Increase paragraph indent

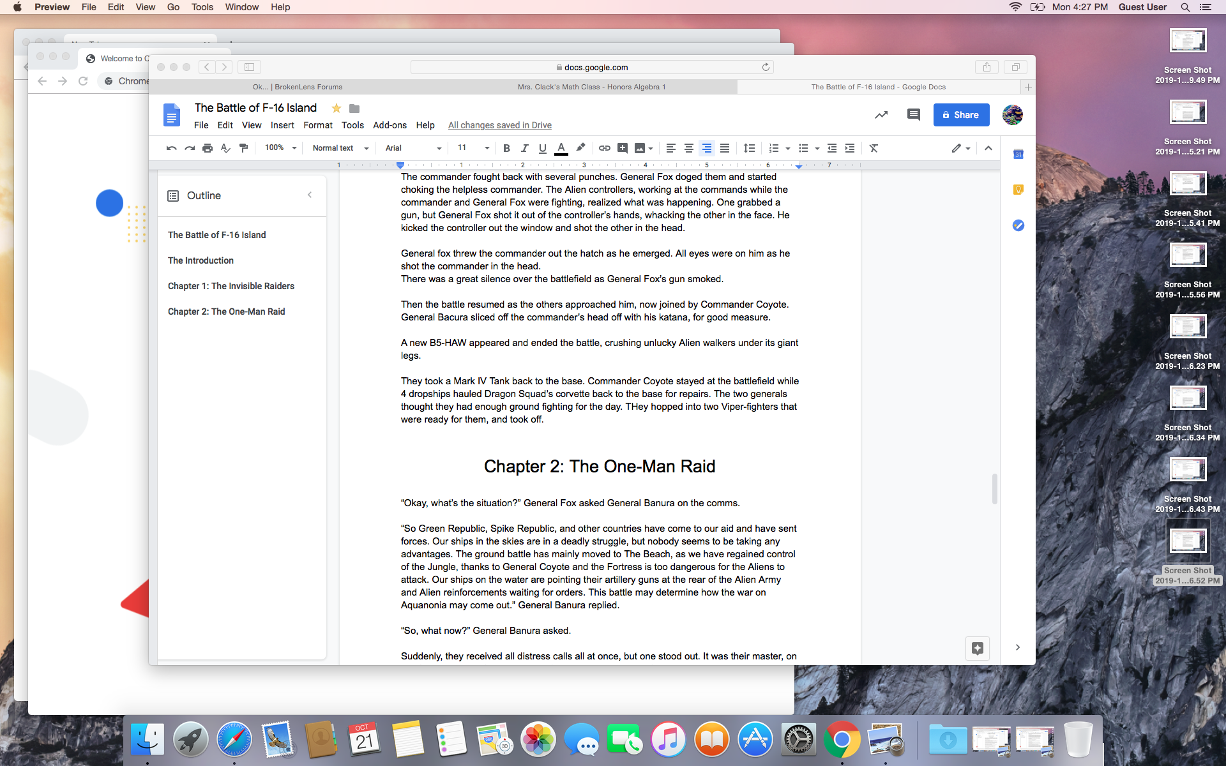pos(850,148)
